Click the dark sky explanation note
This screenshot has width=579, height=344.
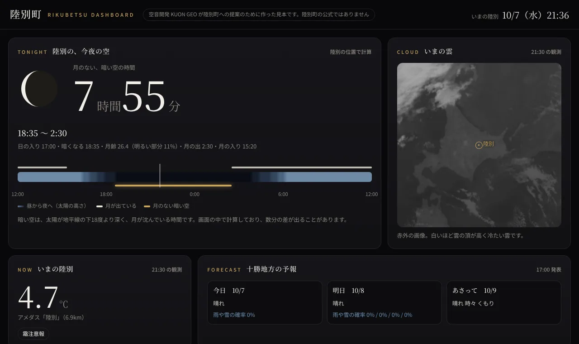pyautogui.click(x=183, y=220)
